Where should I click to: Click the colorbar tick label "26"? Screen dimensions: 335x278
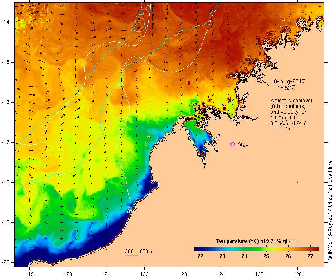click(x=288, y=256)
